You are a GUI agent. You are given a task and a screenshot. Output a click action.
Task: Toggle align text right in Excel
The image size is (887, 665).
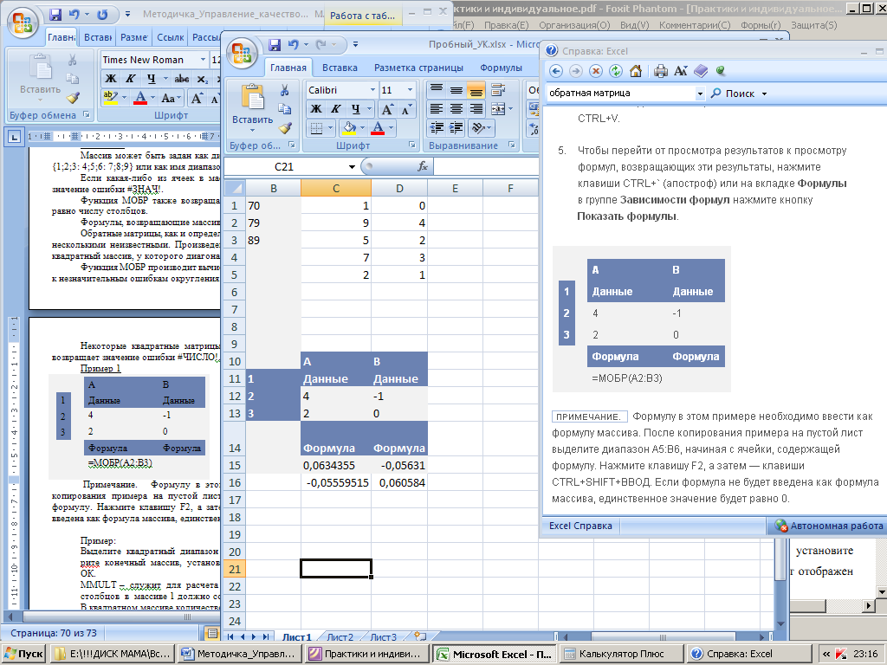pos(476,108)
